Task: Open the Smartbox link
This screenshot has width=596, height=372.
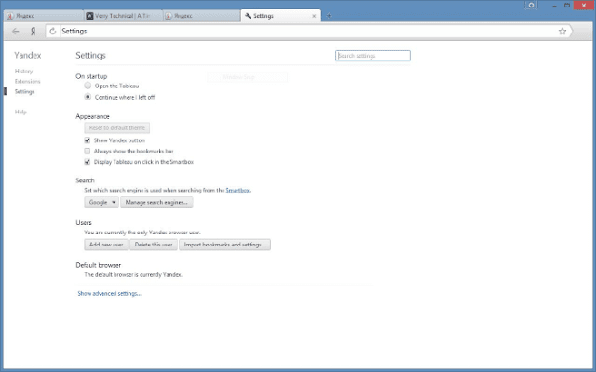Action: click(237, 190)
